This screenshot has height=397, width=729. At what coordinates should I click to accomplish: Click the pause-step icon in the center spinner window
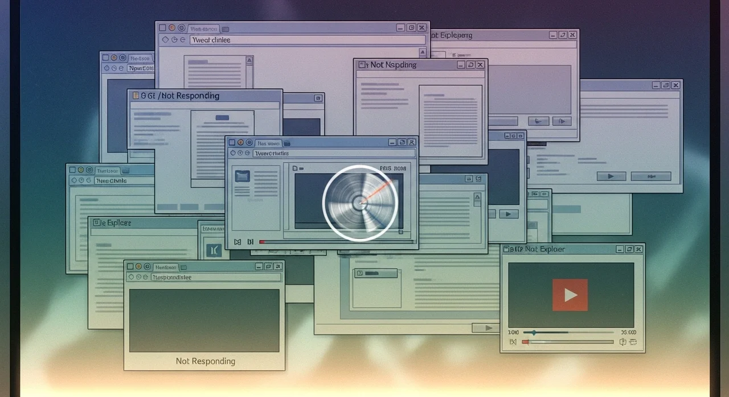tap(250, 242)
